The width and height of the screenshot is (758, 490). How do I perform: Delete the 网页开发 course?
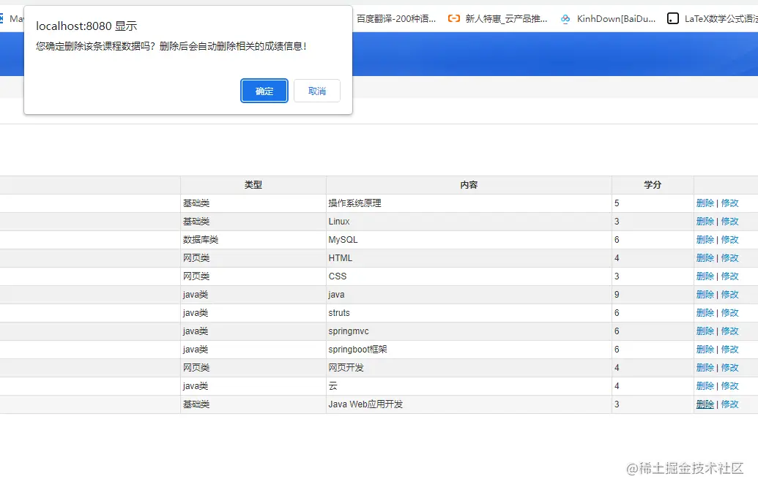click(705, 368)
